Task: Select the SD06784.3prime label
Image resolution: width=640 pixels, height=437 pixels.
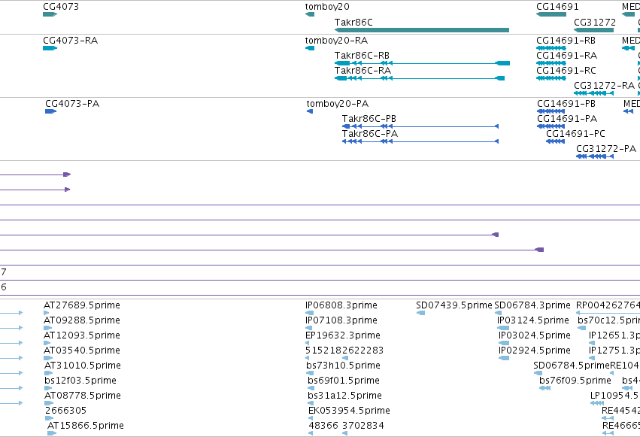Action: pos(532,305)
